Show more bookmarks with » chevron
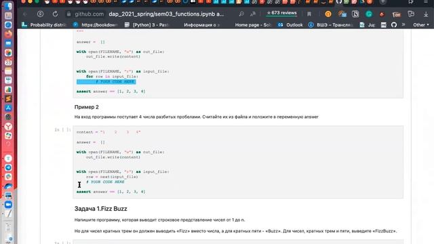 tap(403, 24)
